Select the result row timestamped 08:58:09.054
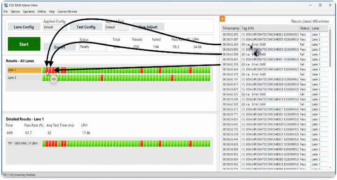 [x=275, y=159]
